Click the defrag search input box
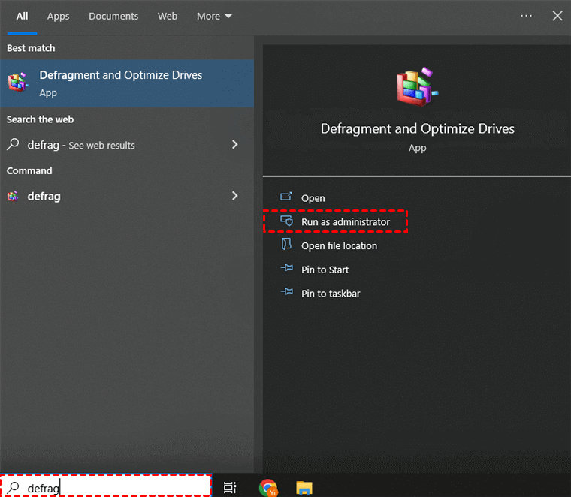This screenshot has width=571, height=497. click(x=113, y=488)
